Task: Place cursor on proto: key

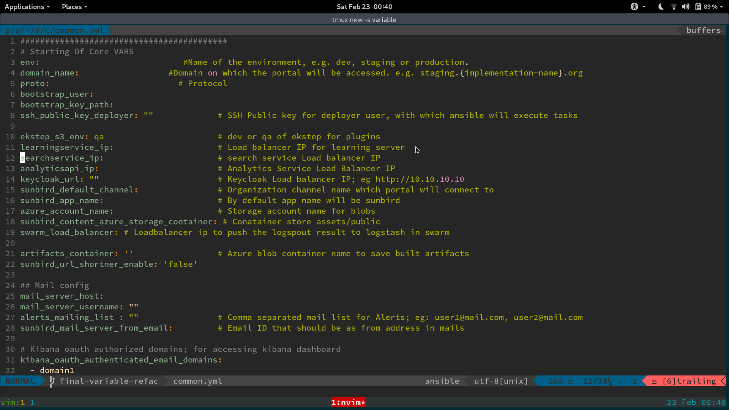Action: point(35,83)
